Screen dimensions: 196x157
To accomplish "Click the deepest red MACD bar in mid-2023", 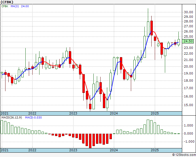I will coord(90,141).
